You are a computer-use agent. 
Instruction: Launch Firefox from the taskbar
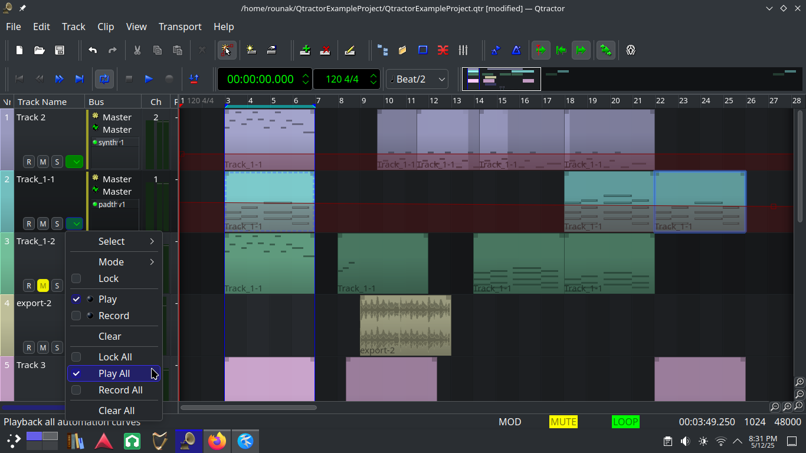coord(217,441)
